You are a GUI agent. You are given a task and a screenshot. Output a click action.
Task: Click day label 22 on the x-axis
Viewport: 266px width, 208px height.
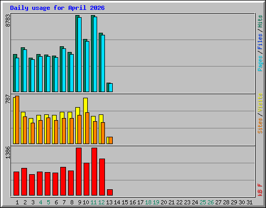pos(179,202)
